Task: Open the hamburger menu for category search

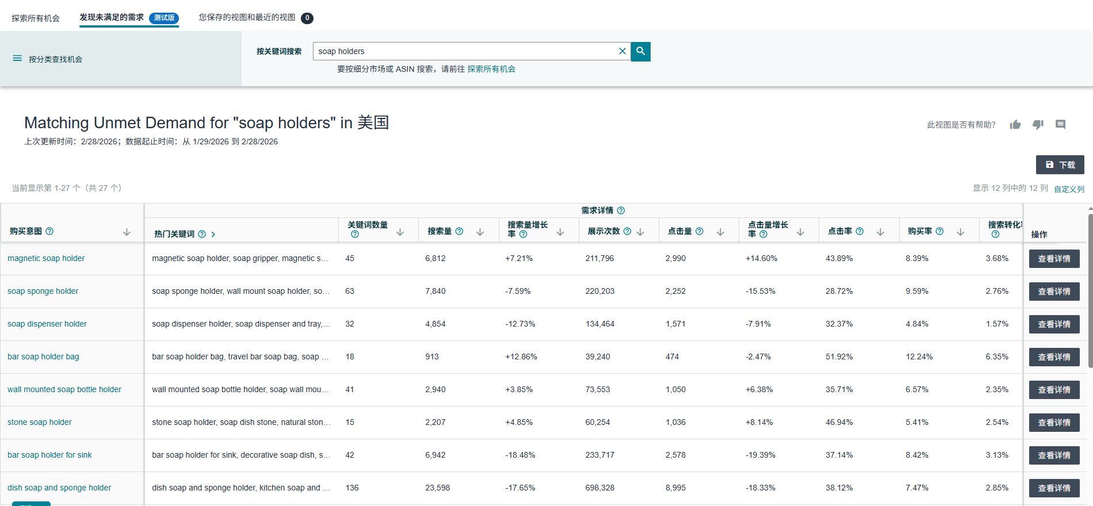Action: [17, 59]
